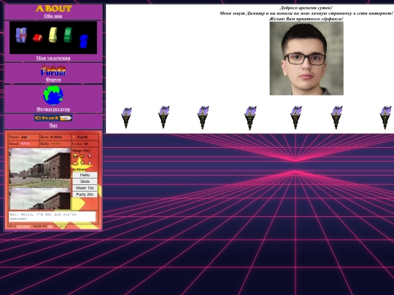The width and height of the screenshot is (394, 295).
Task: Click the spinning globe icon
Action: pos(53,95)
